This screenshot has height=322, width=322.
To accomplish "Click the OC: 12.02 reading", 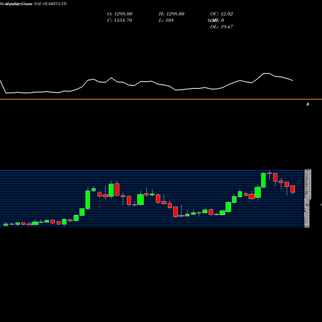I will point(222,14).
